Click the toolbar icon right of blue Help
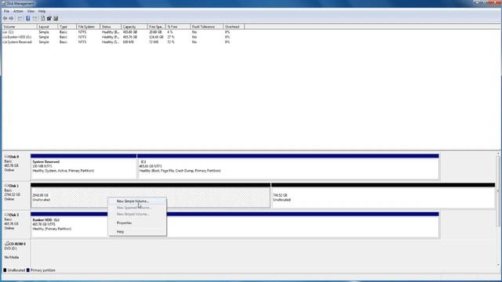Viewport: 502px width, 282px height. tap(35, 19)
